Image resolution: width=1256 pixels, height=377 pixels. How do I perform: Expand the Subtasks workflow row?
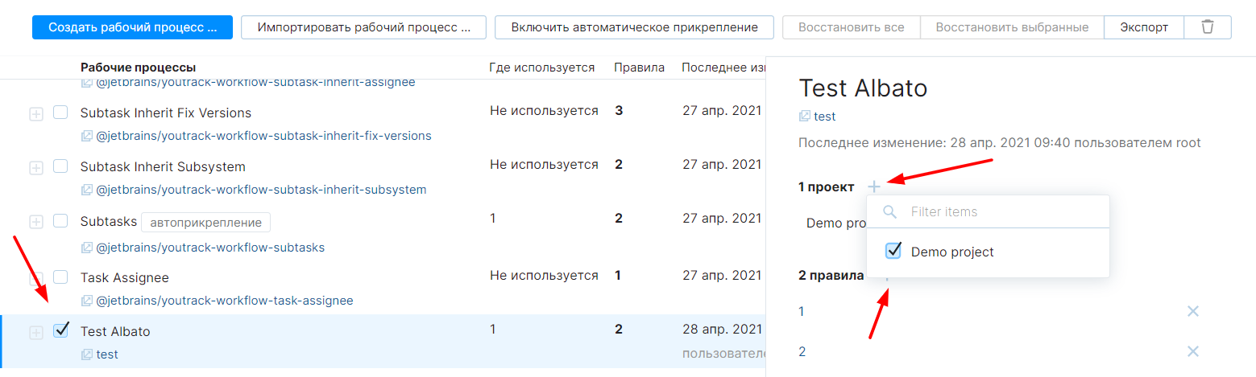(x=36, y=222)
